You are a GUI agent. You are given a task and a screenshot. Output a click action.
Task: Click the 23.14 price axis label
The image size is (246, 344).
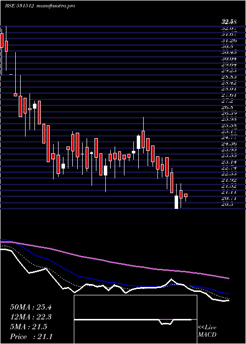[229, 162]
